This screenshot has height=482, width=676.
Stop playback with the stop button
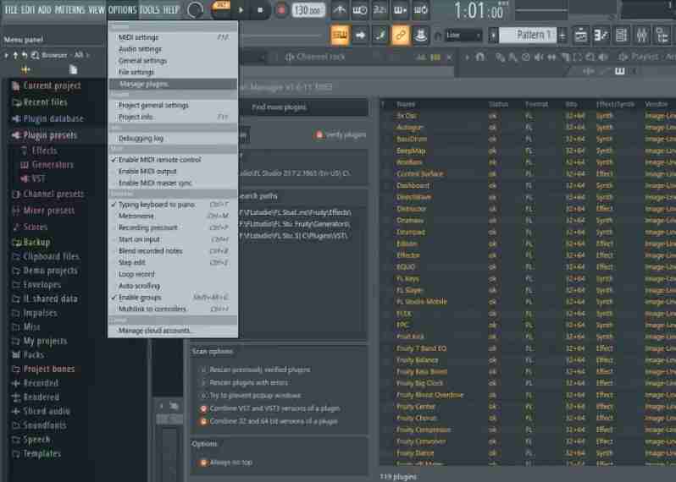pos(260,9)
